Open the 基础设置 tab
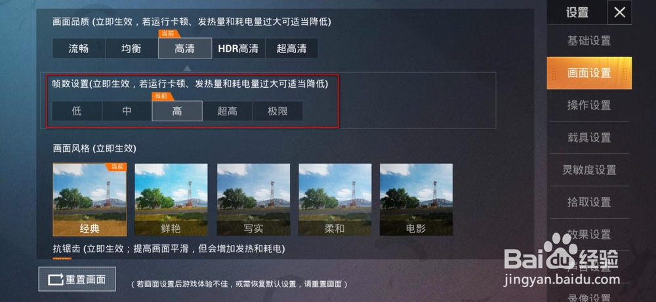Viewport: 656px width, 302px height. pyautogui.click(x=589, y=41)
